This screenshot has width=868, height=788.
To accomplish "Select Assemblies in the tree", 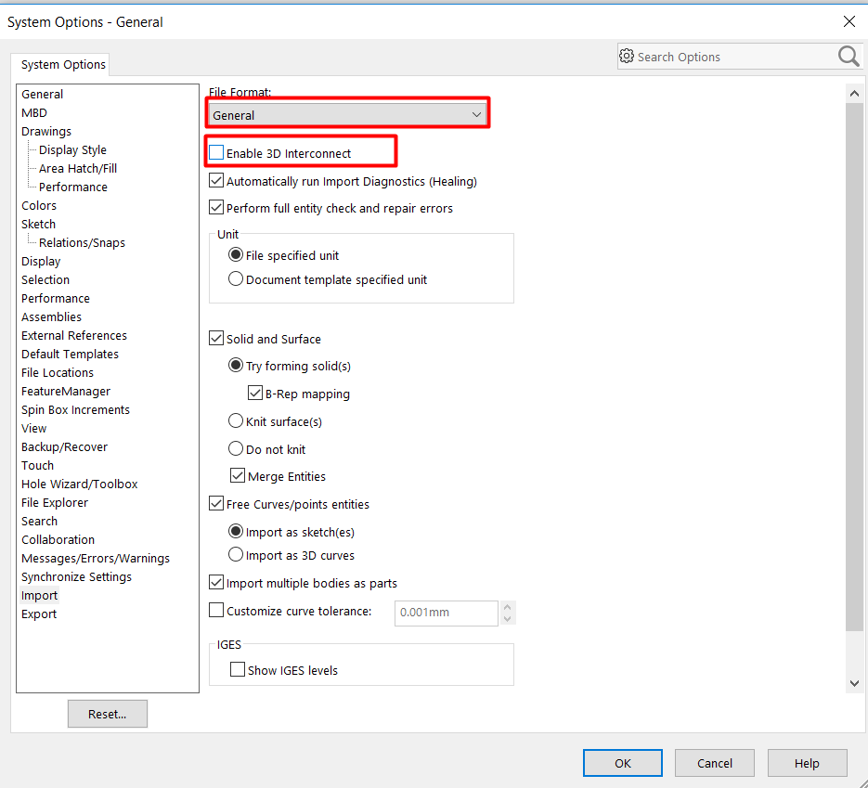I will pyautogui.click(x=51, y=316).
